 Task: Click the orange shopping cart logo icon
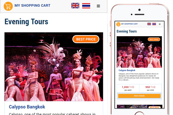[8, 6]
